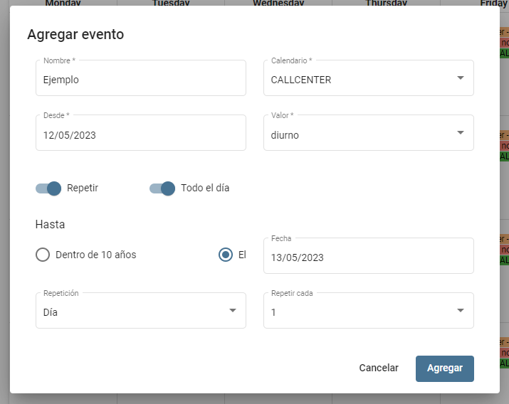
Task: Open the Valor dropdown showing diurno
Action: [x=369, y=132]
